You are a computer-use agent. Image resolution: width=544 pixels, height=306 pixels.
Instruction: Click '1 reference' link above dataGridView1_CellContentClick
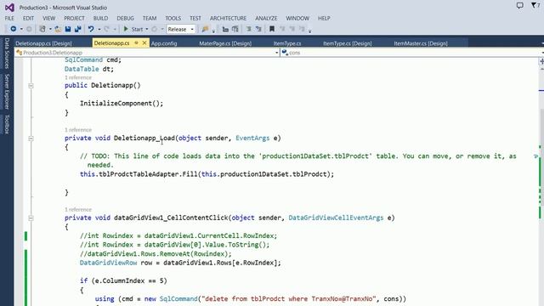78,210
